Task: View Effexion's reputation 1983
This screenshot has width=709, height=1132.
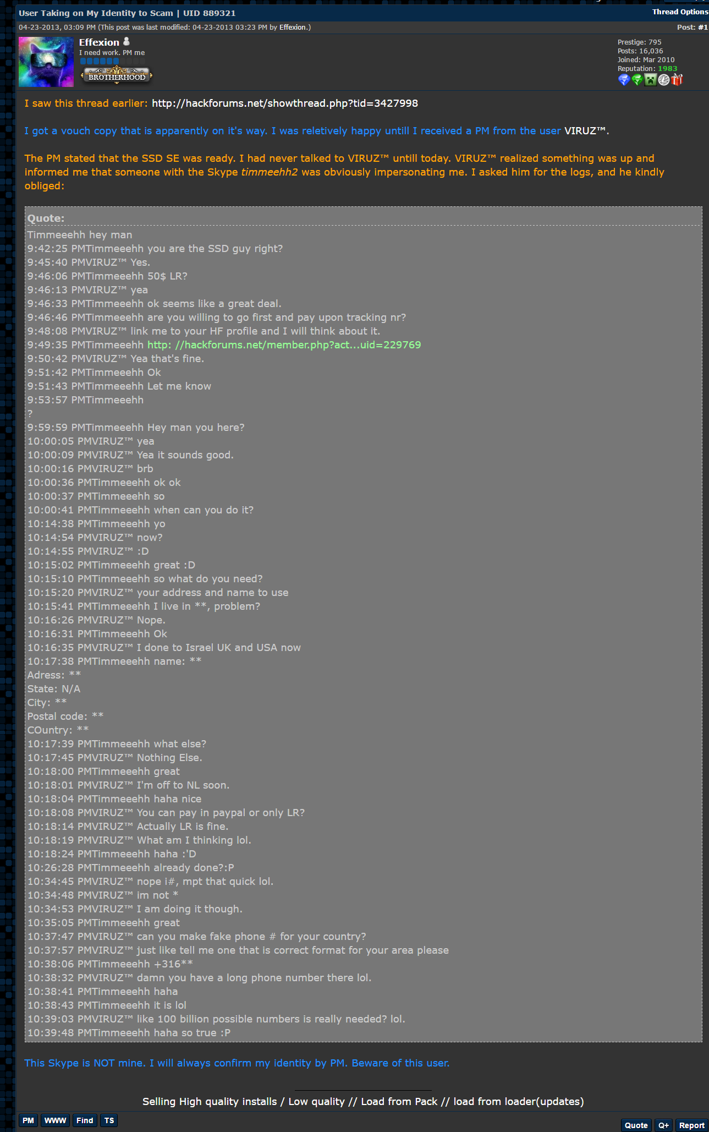Action: [x=667, y=68]
